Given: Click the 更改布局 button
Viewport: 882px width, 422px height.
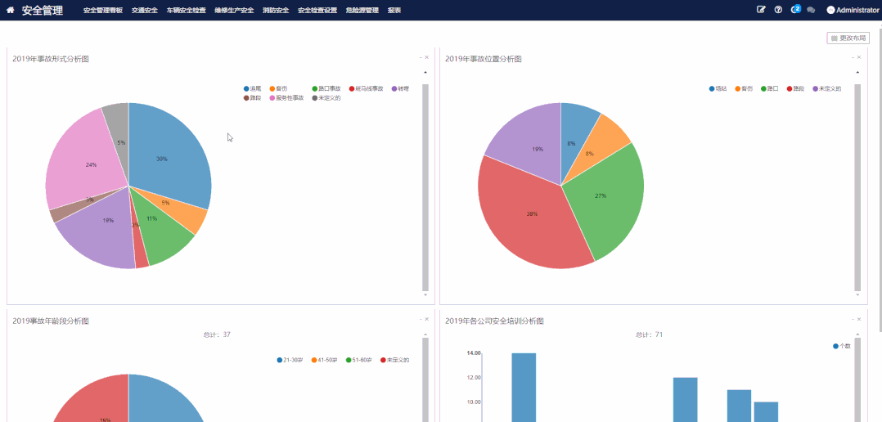Looking at the screenshot, I should [x=848, y=38].
